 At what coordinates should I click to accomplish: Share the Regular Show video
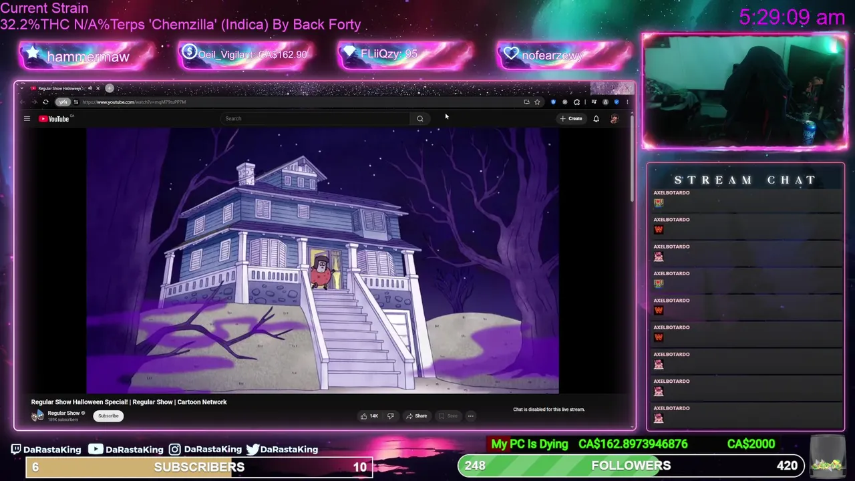coord(417,416)
